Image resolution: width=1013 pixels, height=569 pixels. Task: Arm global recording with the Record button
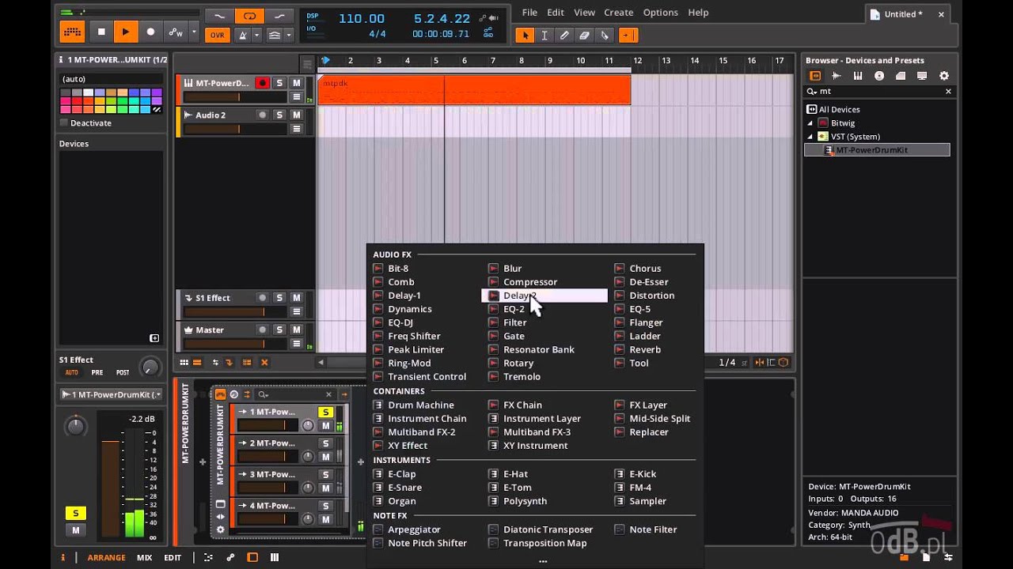pos(150,32)
